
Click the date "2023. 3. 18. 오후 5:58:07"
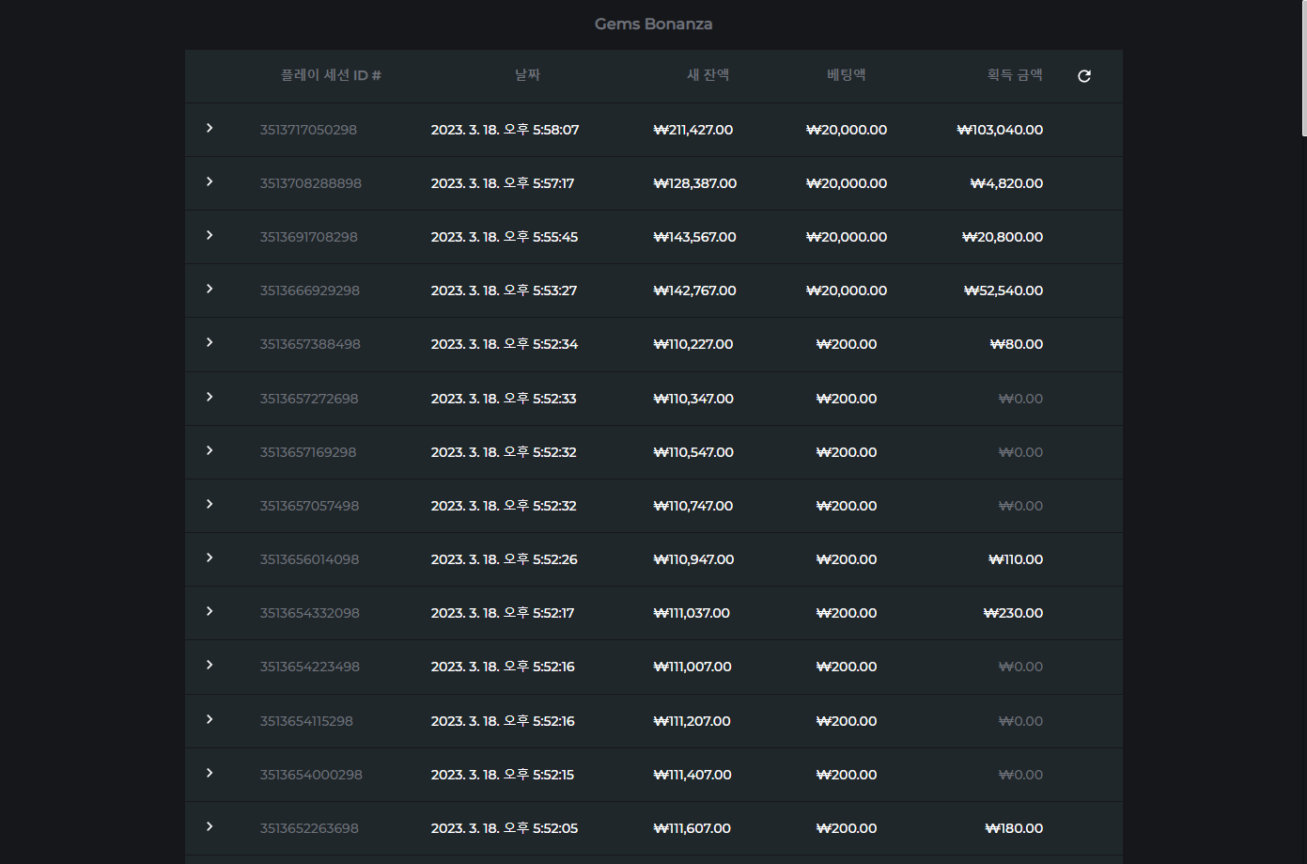[x=505, y=130]
